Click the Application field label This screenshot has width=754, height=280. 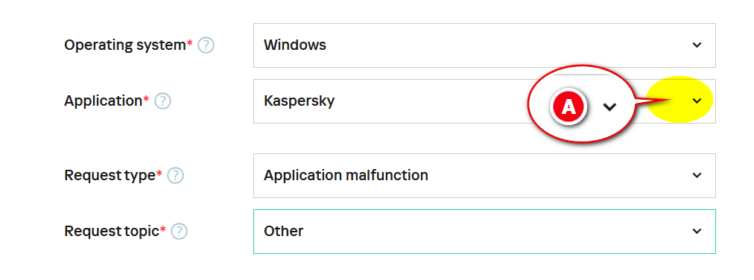tap(104, 101)
